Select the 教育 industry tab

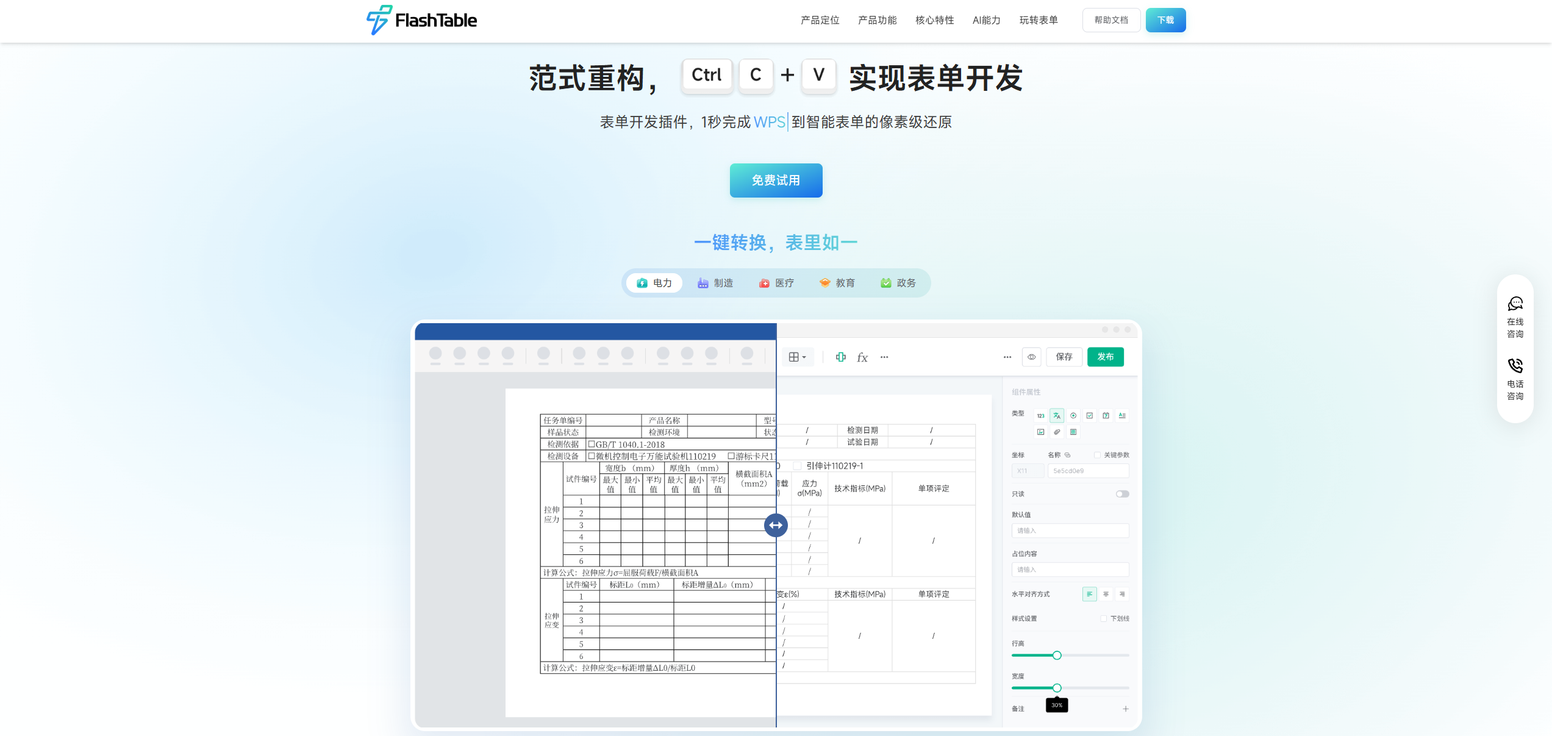point(837,283)
